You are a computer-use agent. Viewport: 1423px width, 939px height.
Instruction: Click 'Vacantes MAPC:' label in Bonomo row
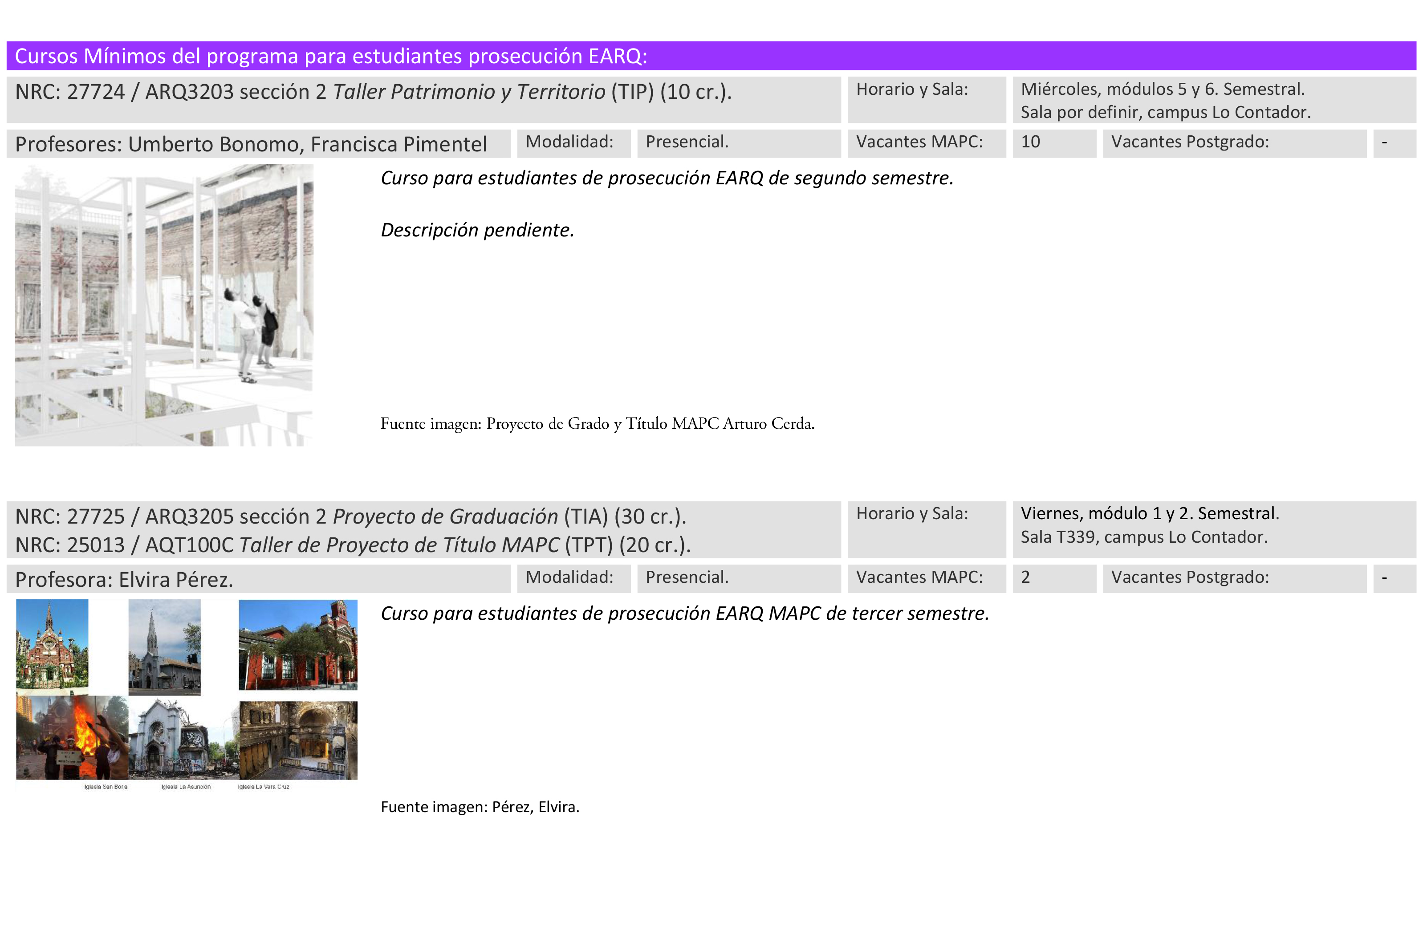coord(919,142)
